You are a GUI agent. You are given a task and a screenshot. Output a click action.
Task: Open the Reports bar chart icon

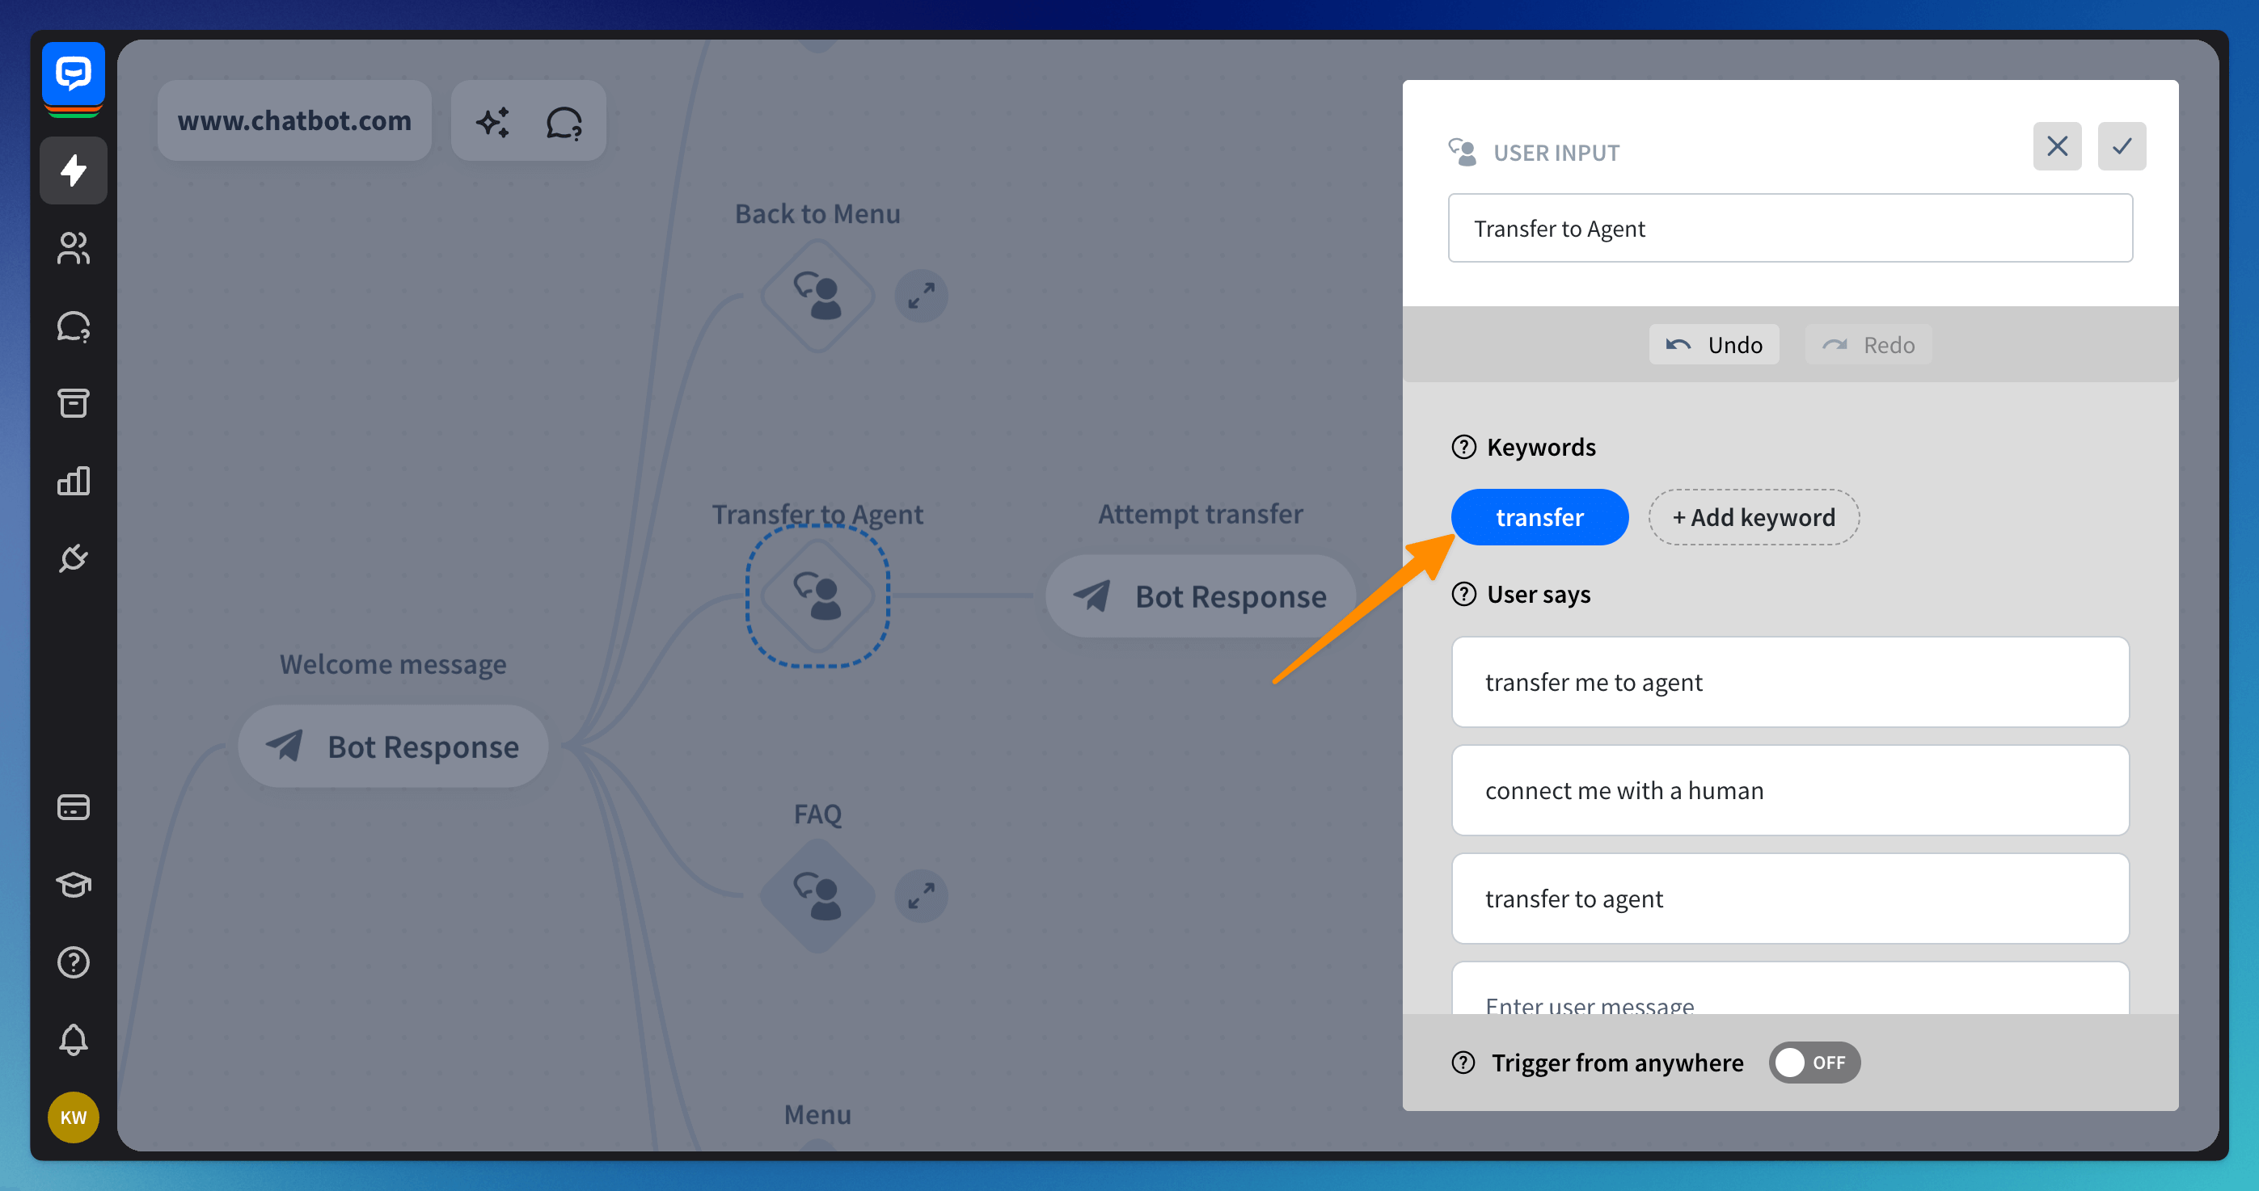(73, 480)
